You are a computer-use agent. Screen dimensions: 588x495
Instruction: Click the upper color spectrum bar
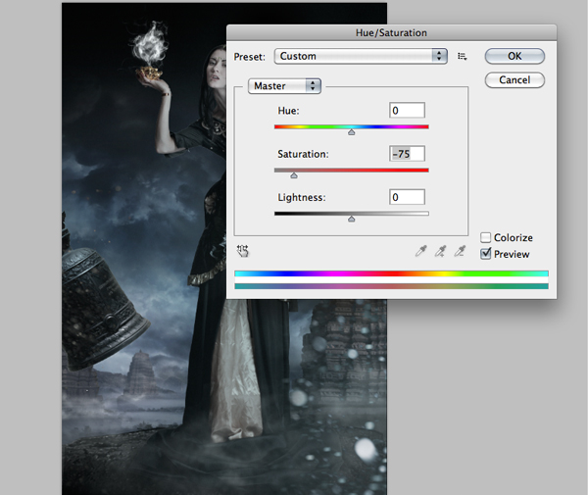(391, 273)
